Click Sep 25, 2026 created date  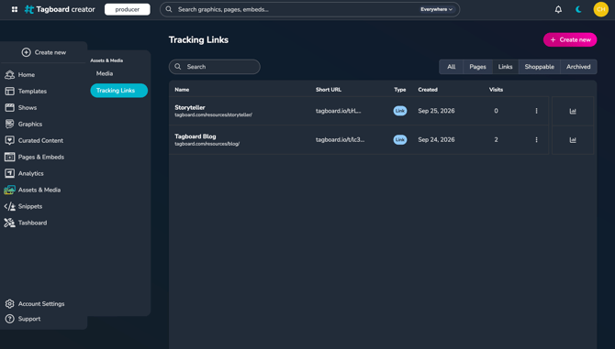tap(436, 111)
